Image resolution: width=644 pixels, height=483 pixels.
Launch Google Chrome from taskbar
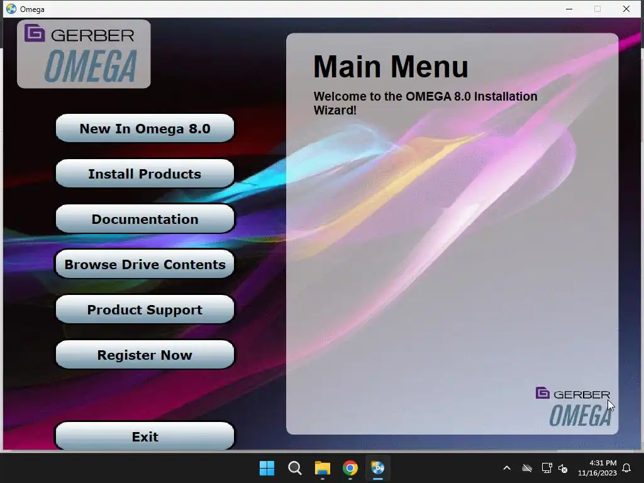(x=350, y=468)
